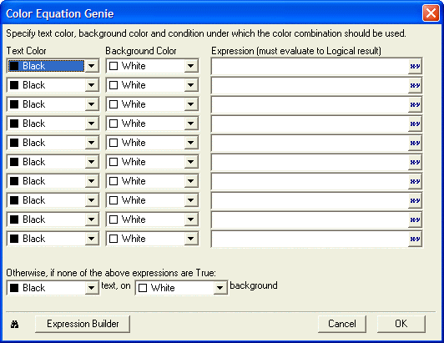Click Black text in sixth Text Color row
Screen dimensions: 444x343
(33, 162)
